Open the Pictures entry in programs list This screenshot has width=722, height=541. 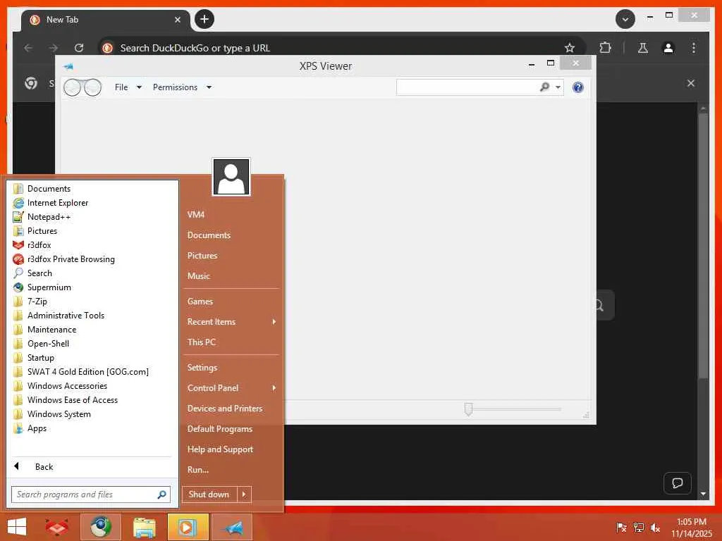42,231
